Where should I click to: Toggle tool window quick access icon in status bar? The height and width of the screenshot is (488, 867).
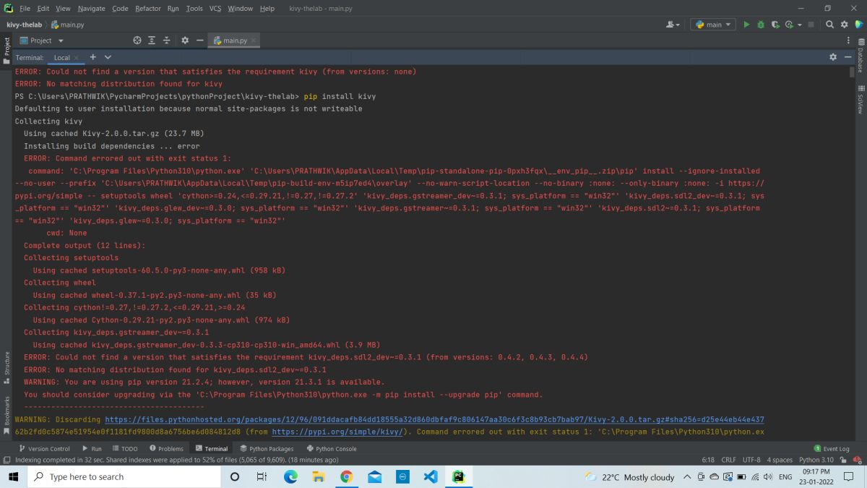pos(7,460)
